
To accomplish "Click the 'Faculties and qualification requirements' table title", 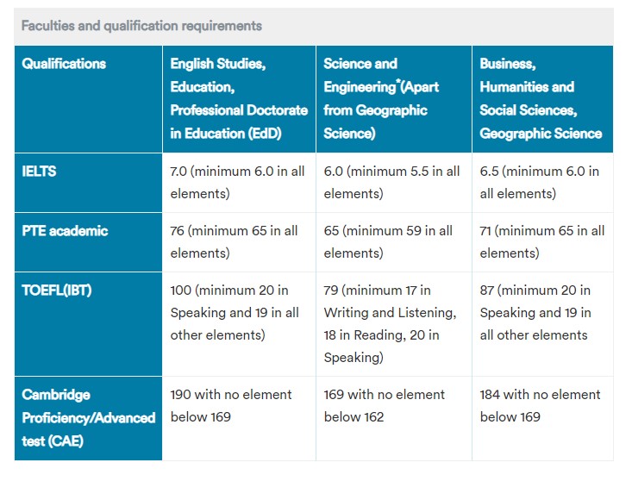I will 142,26.
